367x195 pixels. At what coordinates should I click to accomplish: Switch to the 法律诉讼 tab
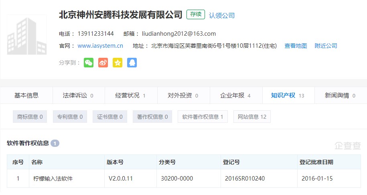[x=79, y=95]
